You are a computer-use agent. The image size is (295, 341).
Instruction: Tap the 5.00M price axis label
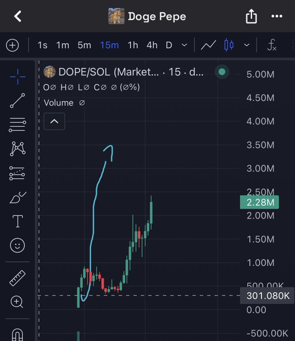pos(260,74)
